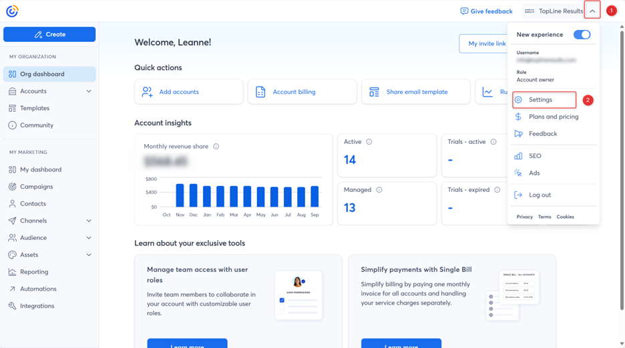Click the info icon next to Trials - expired
This screenshot has height=348, width=625.
pyautogui.click(x=497, y=190)
